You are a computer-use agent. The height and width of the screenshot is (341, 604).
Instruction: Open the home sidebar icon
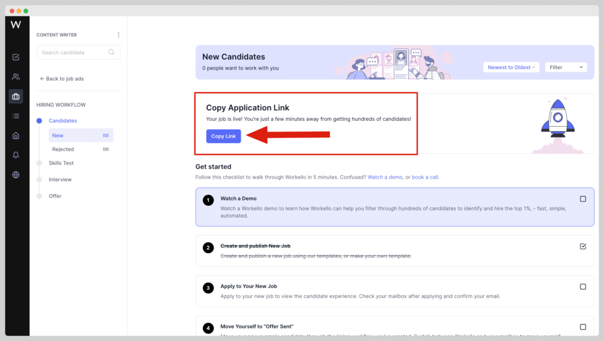pyautogui.click(x=16, y=136)
